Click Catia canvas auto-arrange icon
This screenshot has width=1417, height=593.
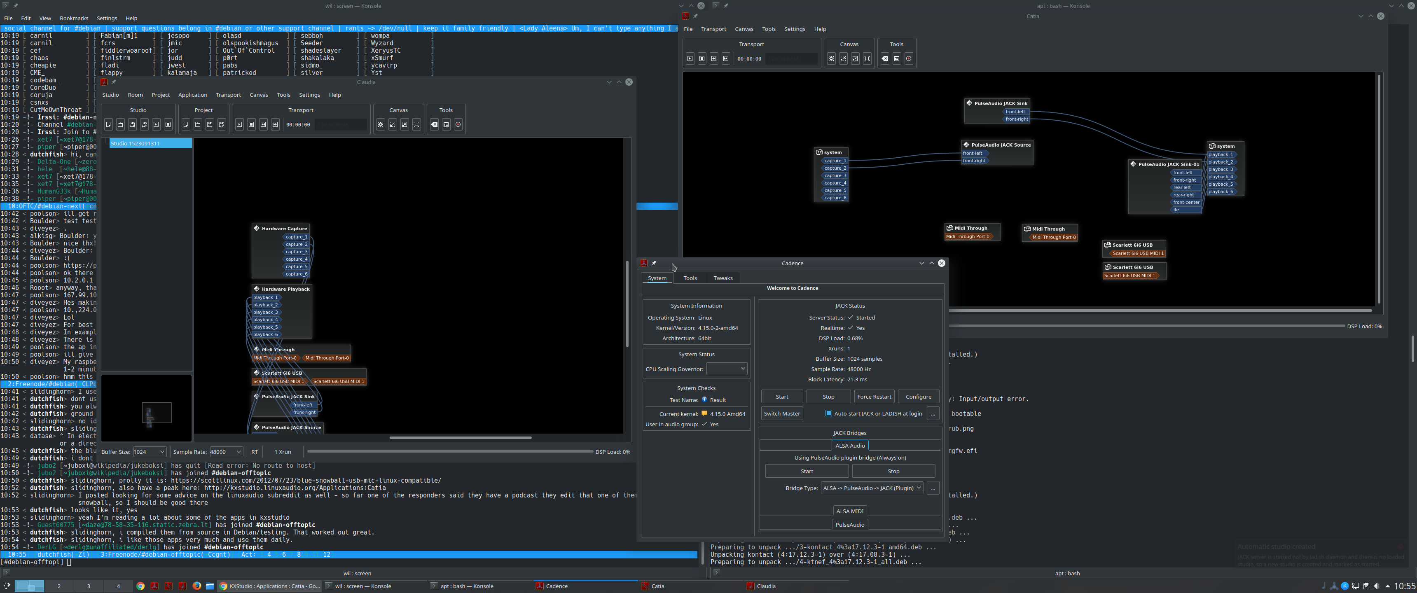(x=831, y=58)
